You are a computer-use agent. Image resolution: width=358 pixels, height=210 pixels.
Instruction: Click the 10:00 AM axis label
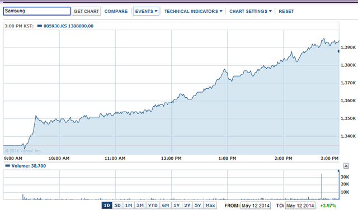click(59, 158)
